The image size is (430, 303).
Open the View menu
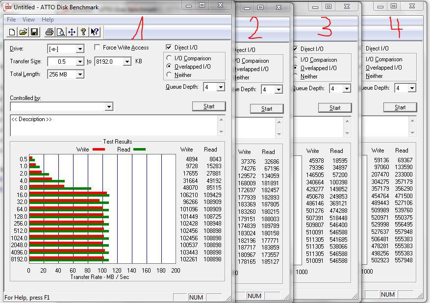28,20
